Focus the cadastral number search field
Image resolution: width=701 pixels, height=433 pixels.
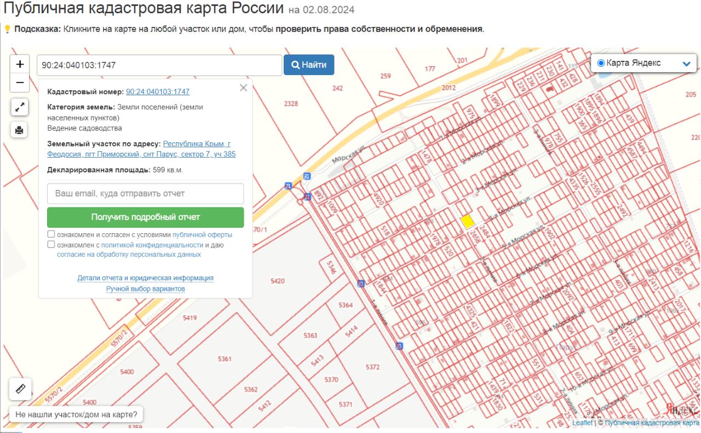click(159, 65)
